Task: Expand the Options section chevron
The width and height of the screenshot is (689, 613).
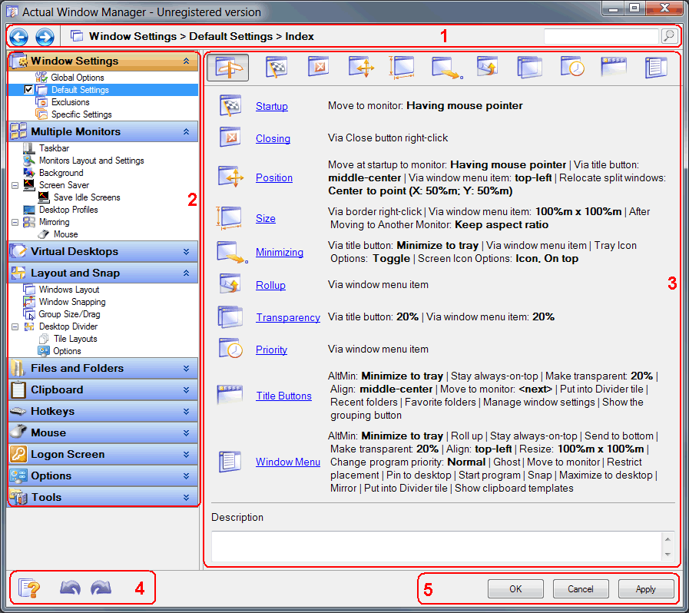Action: coord(187,476)
